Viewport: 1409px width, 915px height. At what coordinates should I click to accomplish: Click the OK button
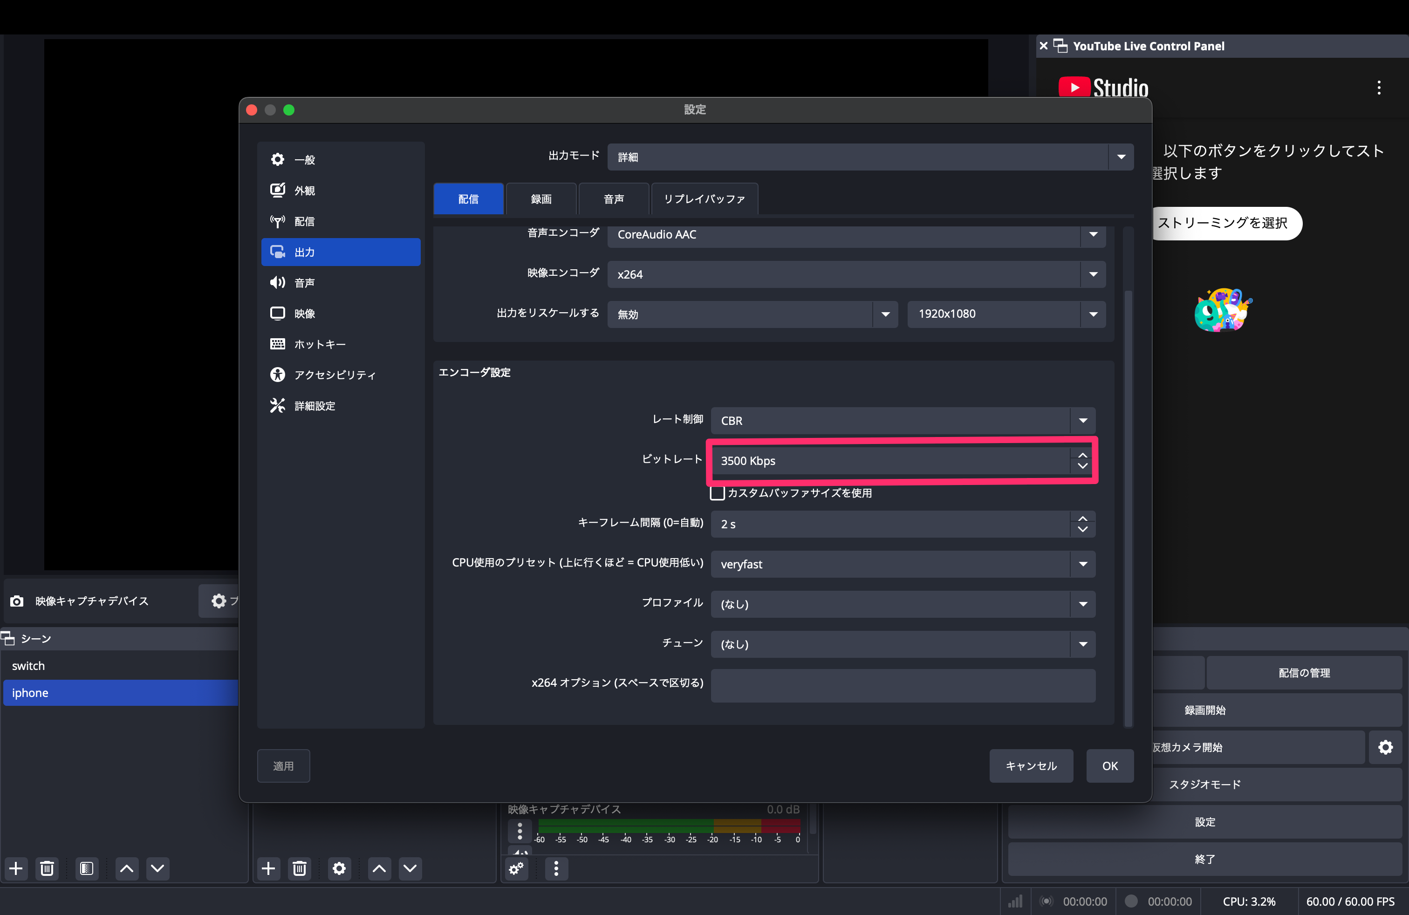(x=1109, y=766)
